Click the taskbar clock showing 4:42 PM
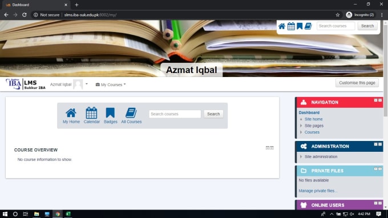This screenshot has height=218, width=388. click(364, 214)
